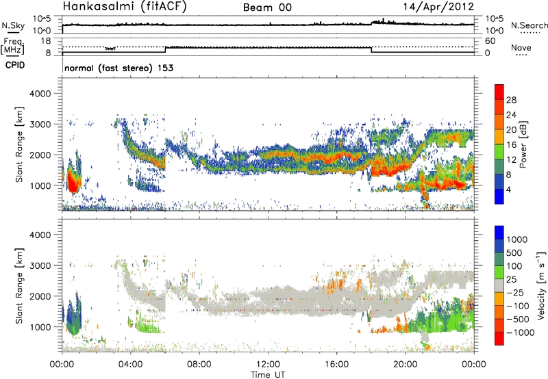Screen dimensions: 548x379
Task: Click the '16:00' time tick label
Action: 336,365
